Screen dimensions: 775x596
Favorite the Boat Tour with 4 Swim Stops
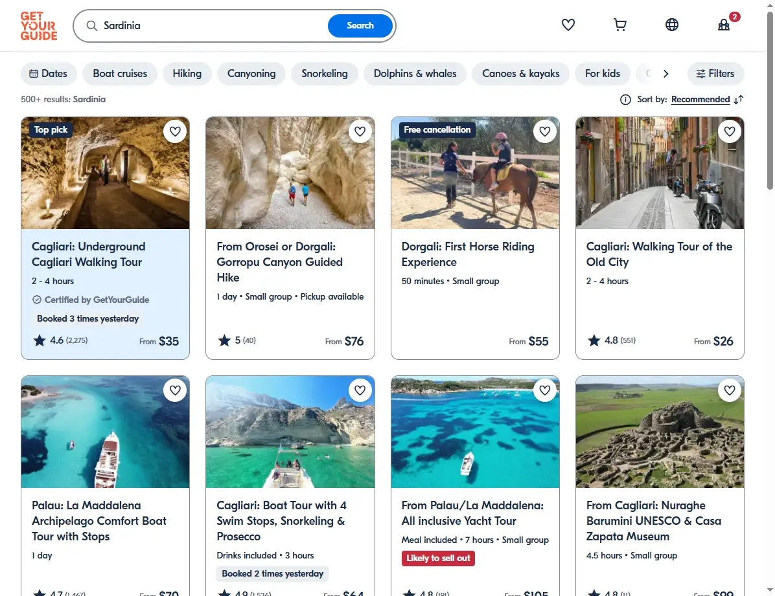point(360,390)
